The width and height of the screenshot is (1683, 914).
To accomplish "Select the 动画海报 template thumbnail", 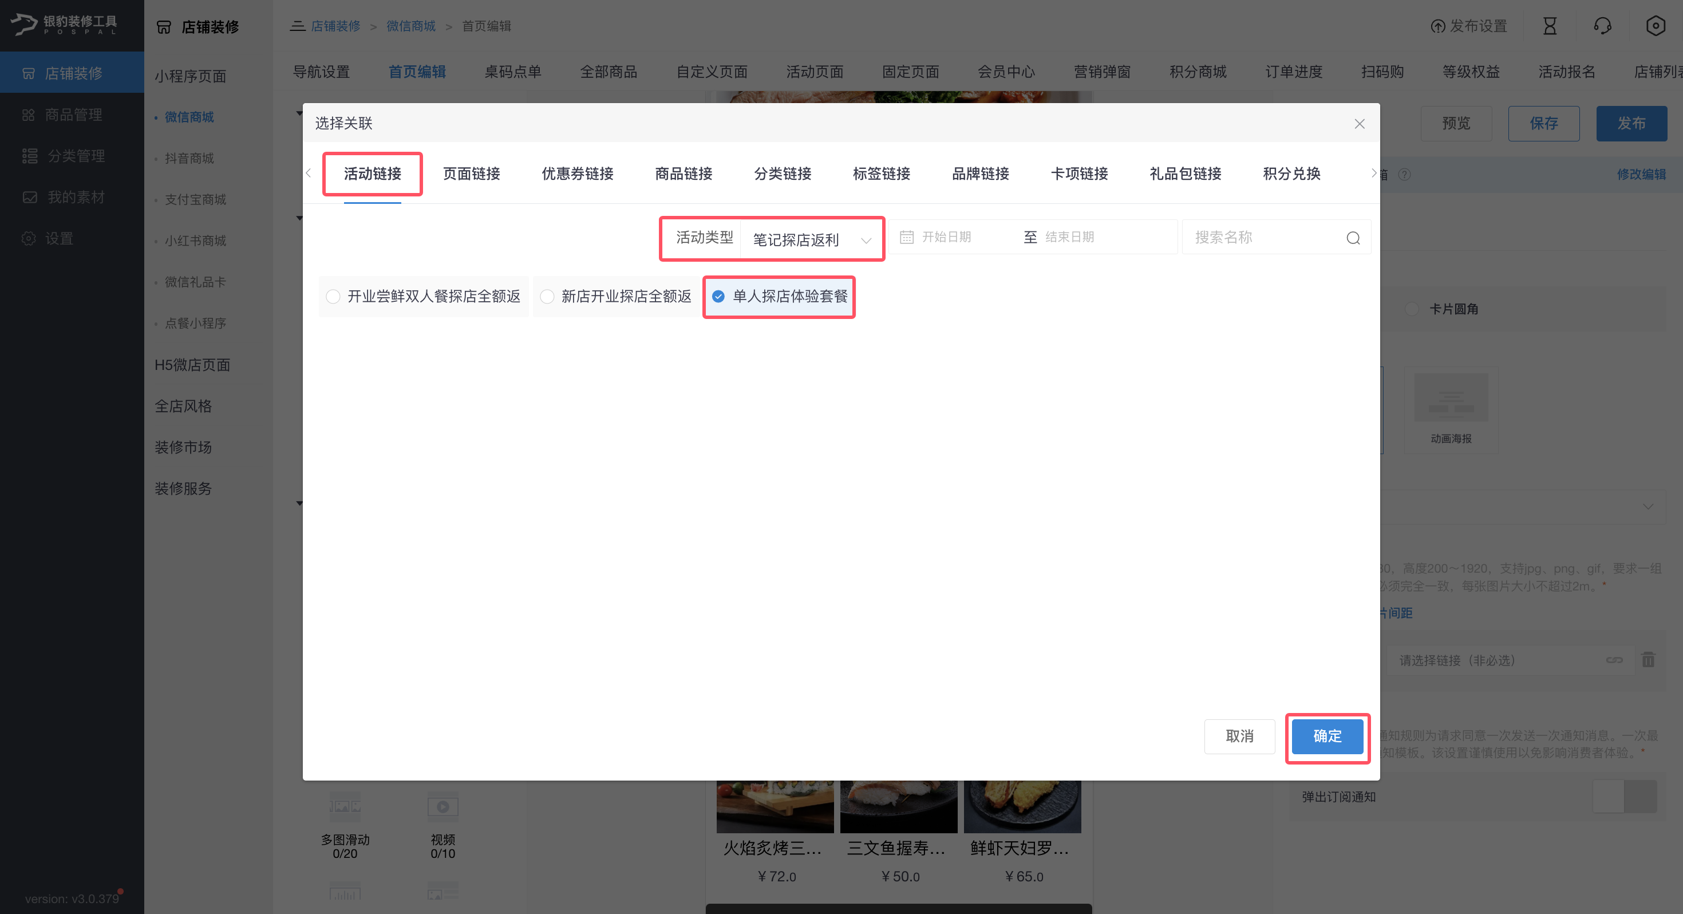I will [x=1451, y=397].
